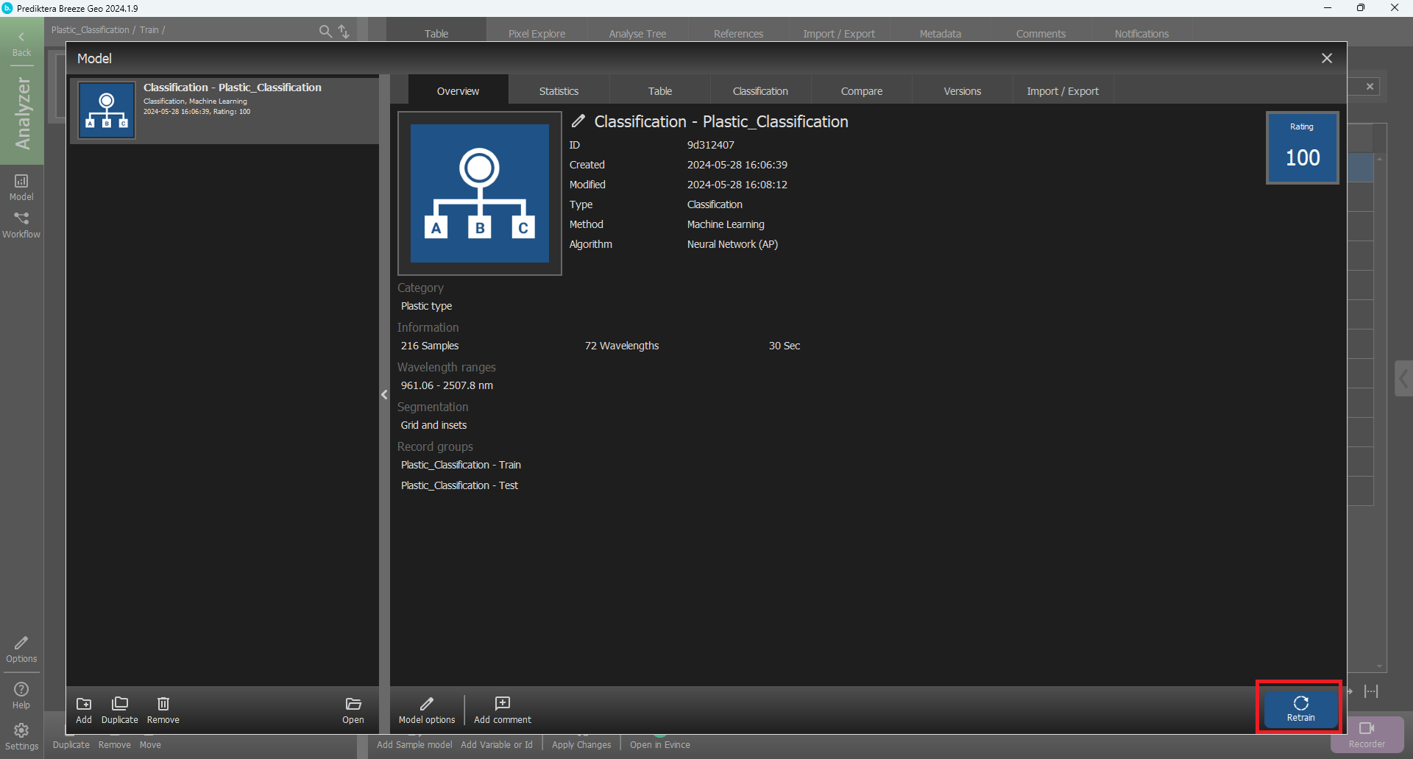The height and width of the screenshot is (759, 1413).
Task: Open the Versions tab
Action: [x=962, y=91]
